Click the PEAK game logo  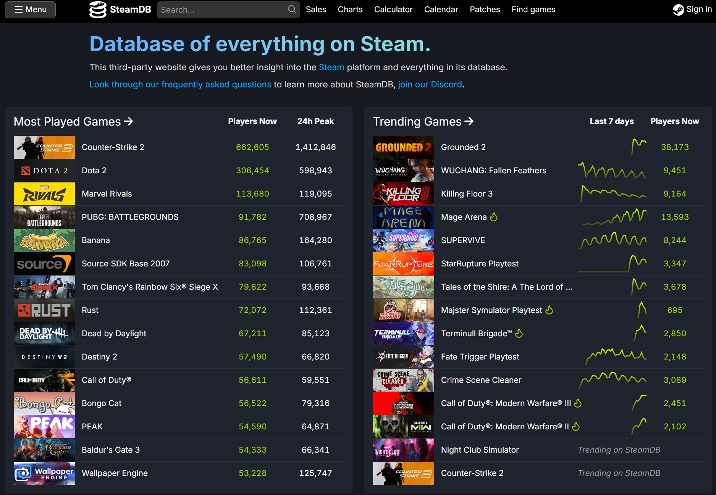(x=44, y=427)
